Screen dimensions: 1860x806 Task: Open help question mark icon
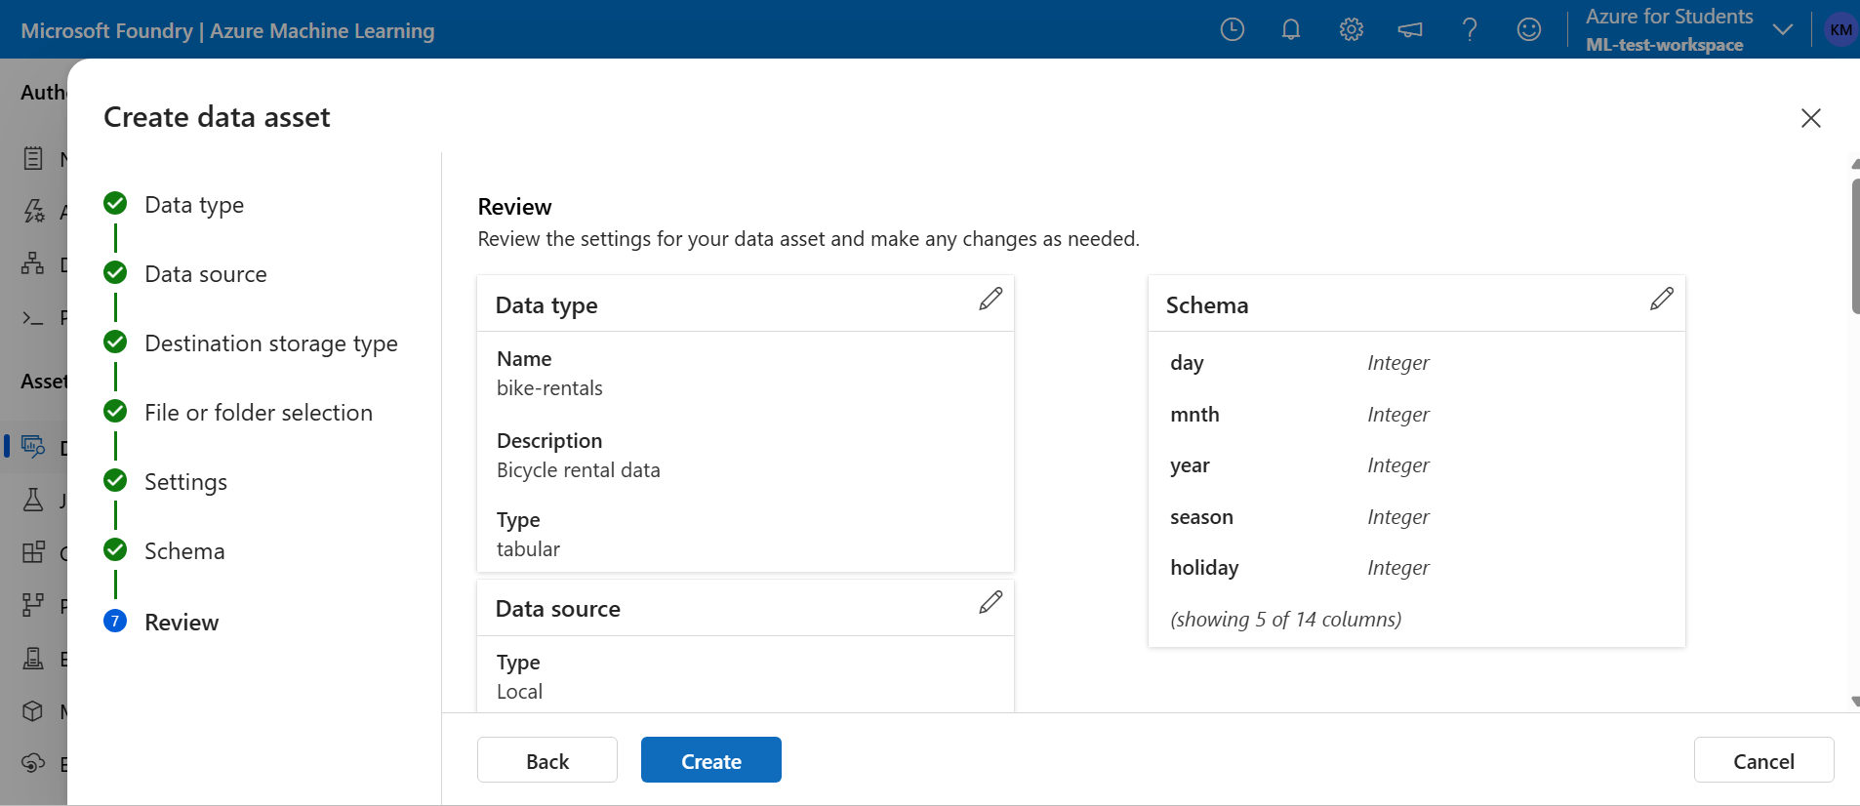coord(1470,29)
